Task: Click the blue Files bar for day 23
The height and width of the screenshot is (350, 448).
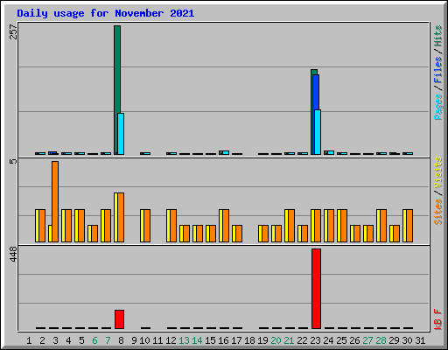Action: click(317, 92)
